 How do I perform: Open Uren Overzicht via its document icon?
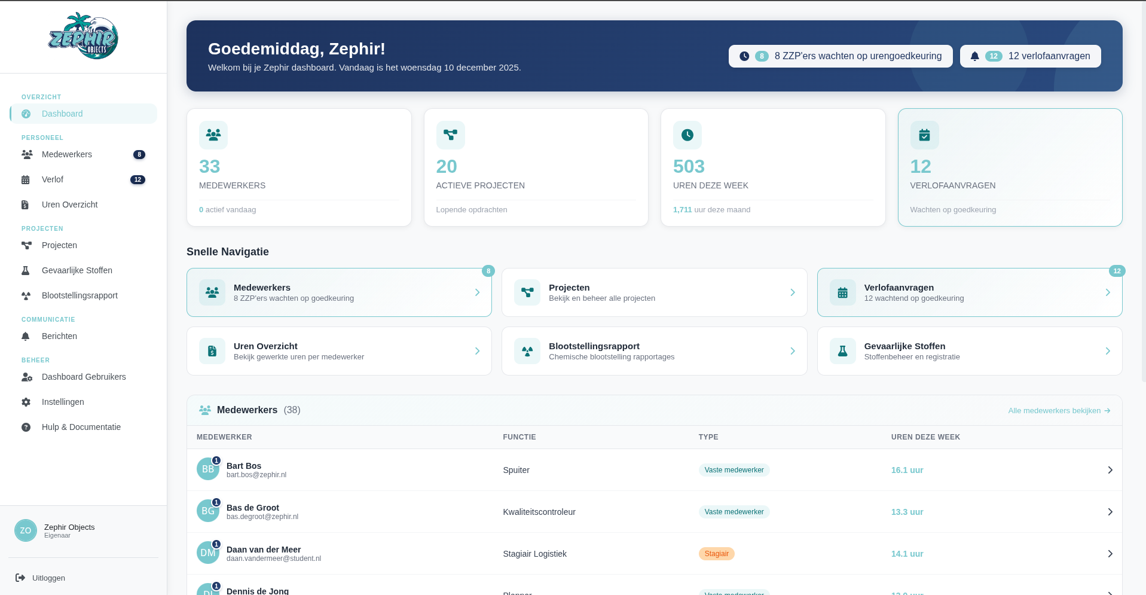(26, 205)
